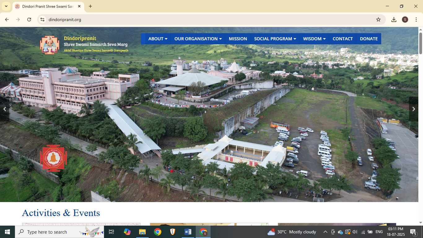Viewport: 423px width, 238px height.
Task: Open the SOCIAL PROGRAM dropdown
Action: pos(275,39)
